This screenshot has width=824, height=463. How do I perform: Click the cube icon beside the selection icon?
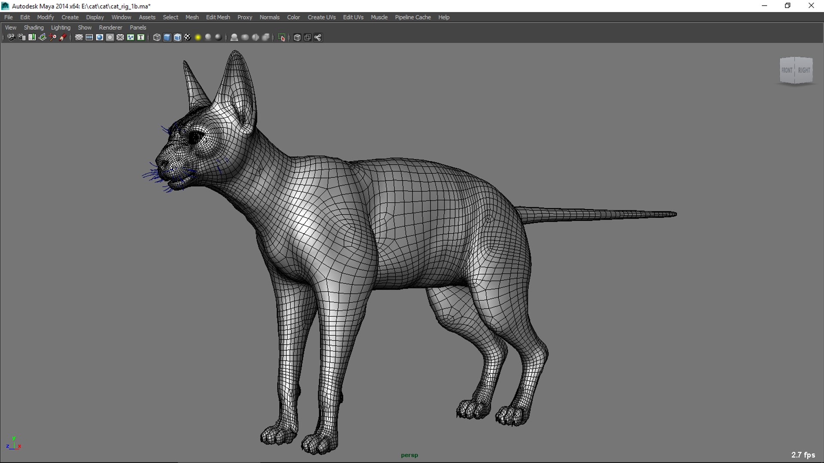(297, 37)
